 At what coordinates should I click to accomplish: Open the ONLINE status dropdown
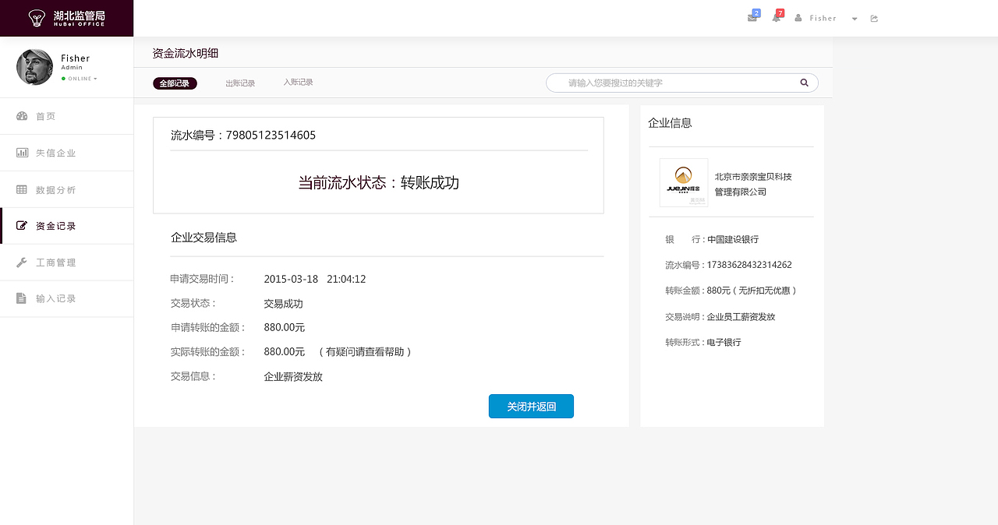click(x=80, y=78)
